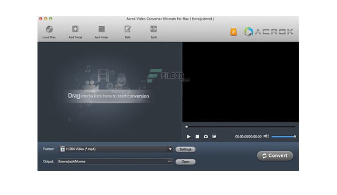Click the Open output folder button
The height and width of the screenshot is (195, 337).
pyautogui.click(x=185, y=162)
